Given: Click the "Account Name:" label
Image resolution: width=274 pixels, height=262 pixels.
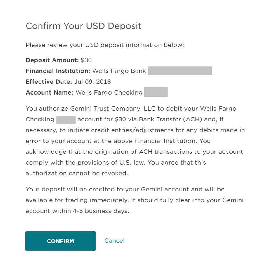Looking at the screenshot, I should (49, 92).
